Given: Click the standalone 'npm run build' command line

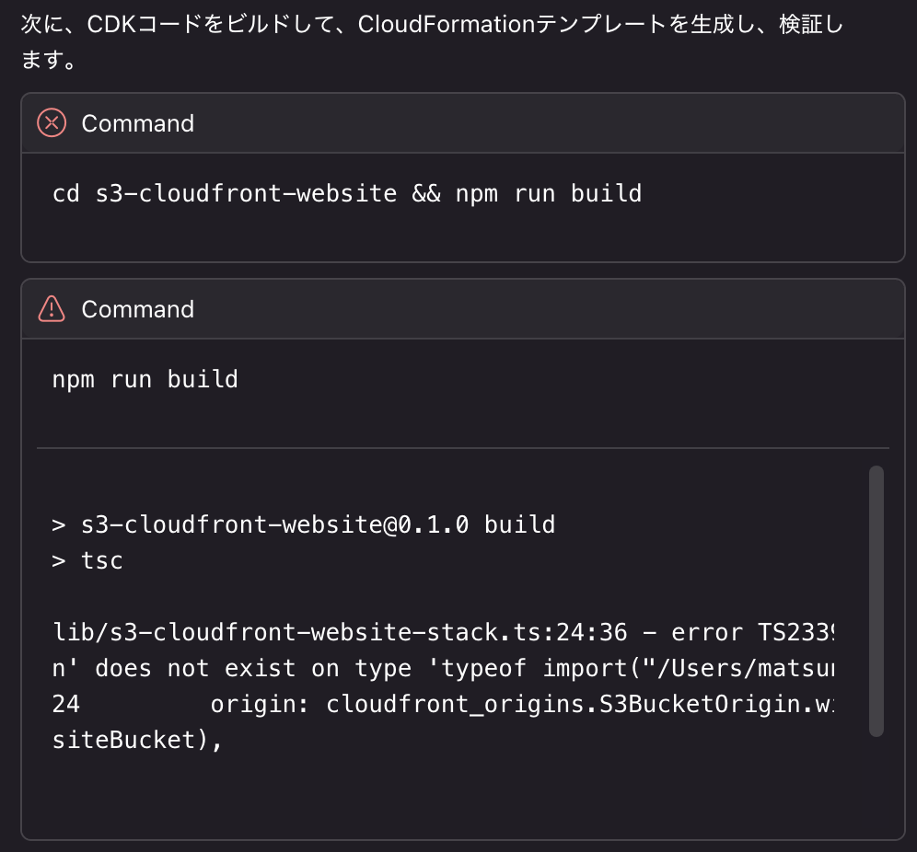Looking at the screenshot, I should 145,379.
